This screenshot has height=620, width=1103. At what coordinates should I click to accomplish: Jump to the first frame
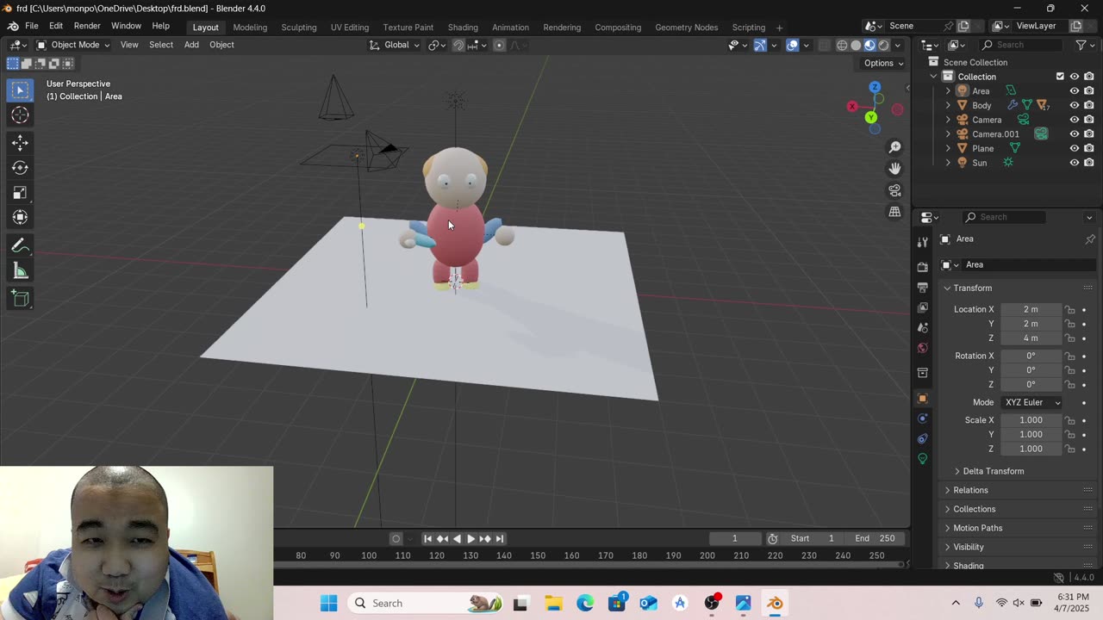click(x=427, y=539)
